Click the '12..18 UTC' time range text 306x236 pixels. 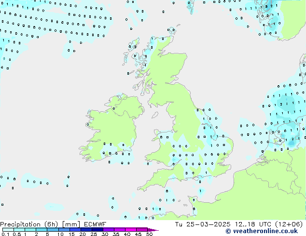point(253,224)
